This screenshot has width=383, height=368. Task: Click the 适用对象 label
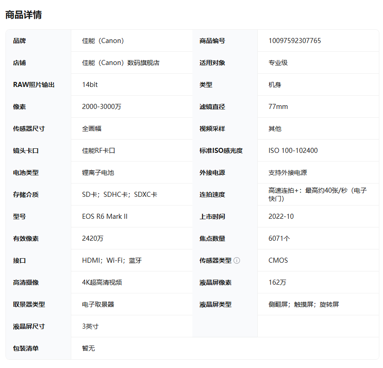212,63
